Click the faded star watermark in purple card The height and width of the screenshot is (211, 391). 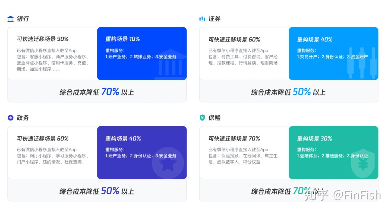168,163
